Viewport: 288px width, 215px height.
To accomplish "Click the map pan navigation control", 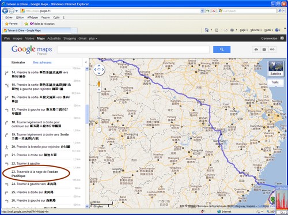I will coord(99,70).
